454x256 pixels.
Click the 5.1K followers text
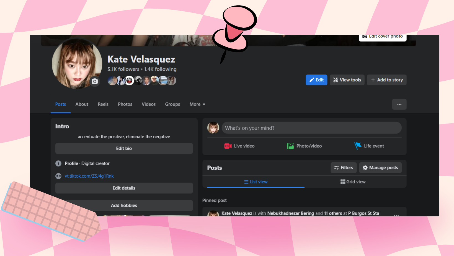(x=123, y=69)
